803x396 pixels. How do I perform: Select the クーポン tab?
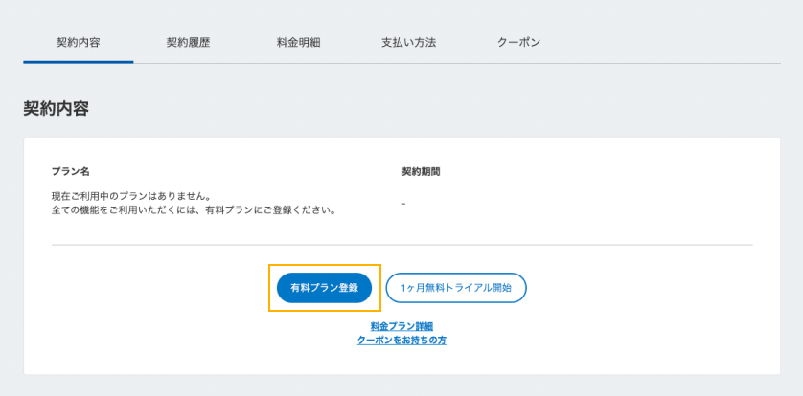518,43
